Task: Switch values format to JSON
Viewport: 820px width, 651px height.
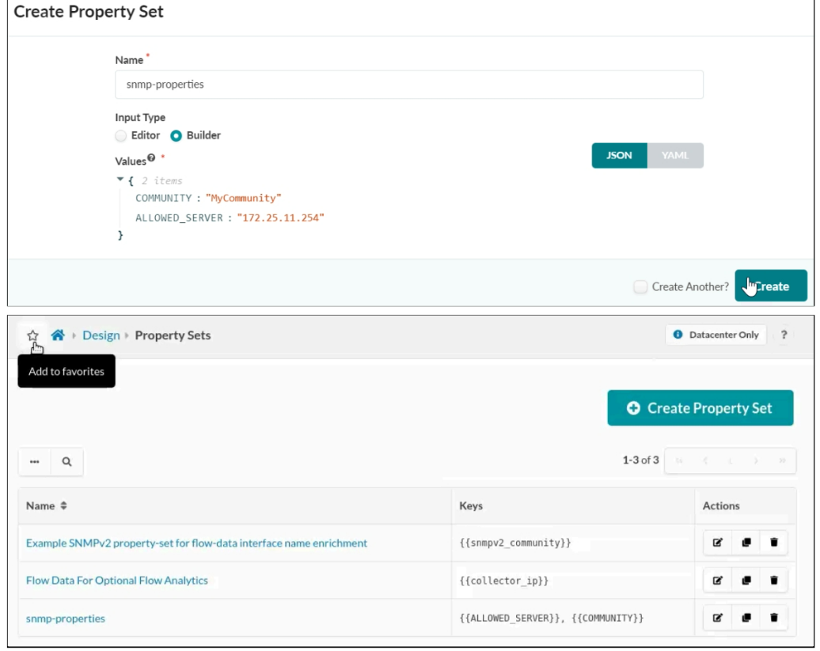Action: 619,156
